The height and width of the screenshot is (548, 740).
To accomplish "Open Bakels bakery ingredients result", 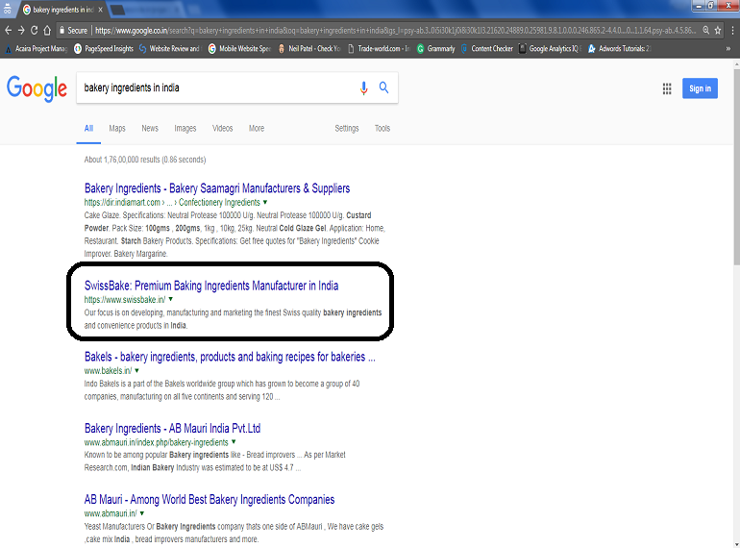I will click(x=230, y=357).
